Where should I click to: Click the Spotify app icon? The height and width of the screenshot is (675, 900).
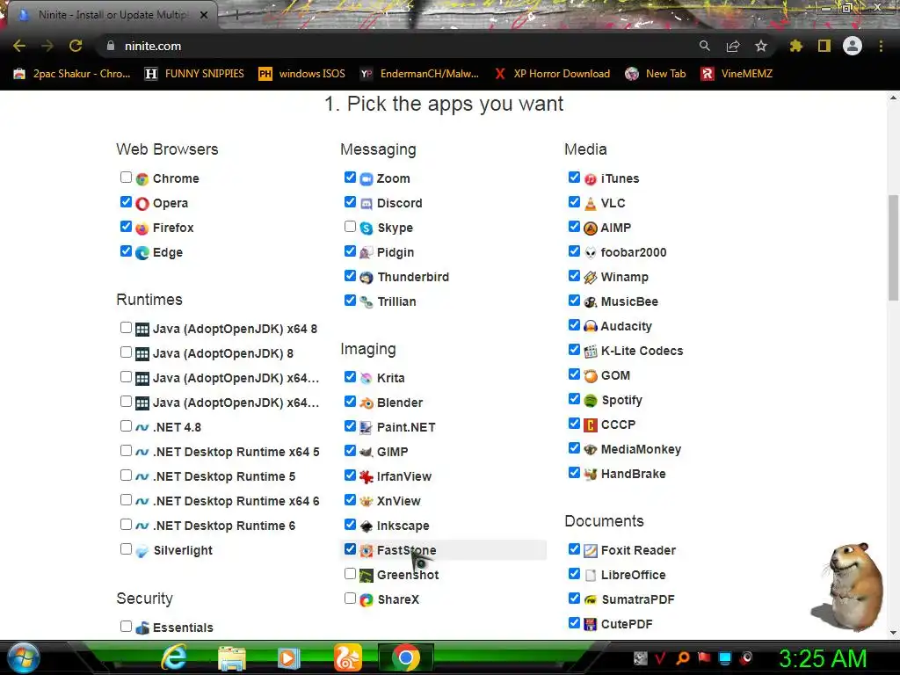pos(590,401)
